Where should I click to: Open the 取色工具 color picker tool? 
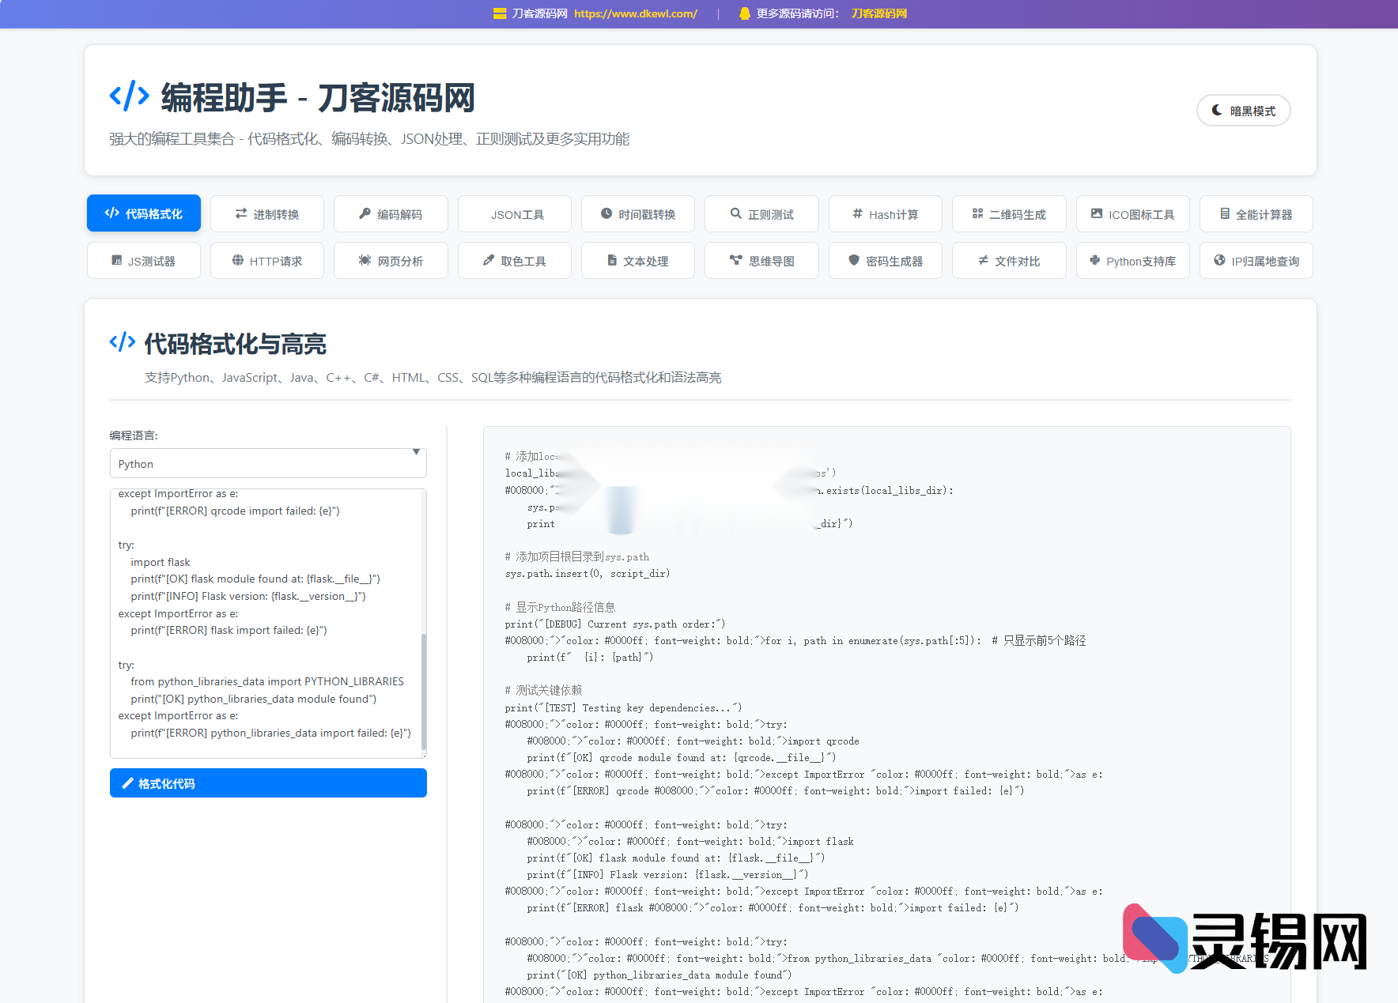coord(514,260)
